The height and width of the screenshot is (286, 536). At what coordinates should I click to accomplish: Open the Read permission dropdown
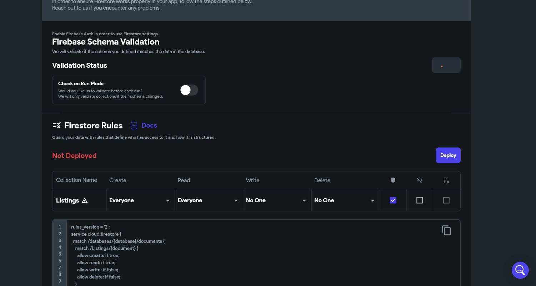point(208,200)
